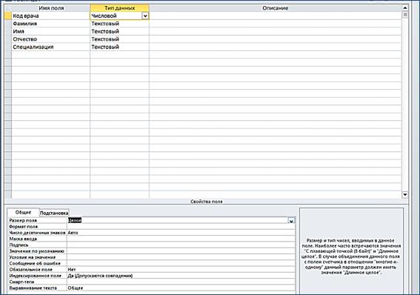Viewport: 420px width, 295px height.
Task: Click the Формат поля property field
Action: tap(181, 227)
